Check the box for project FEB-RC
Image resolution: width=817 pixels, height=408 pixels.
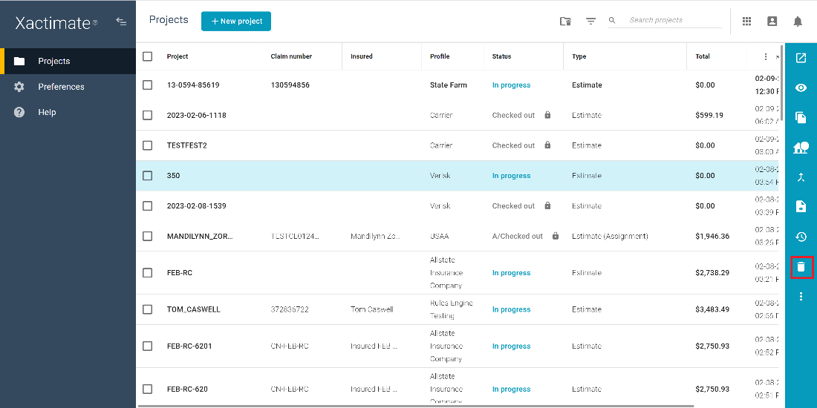click(148, 273)
